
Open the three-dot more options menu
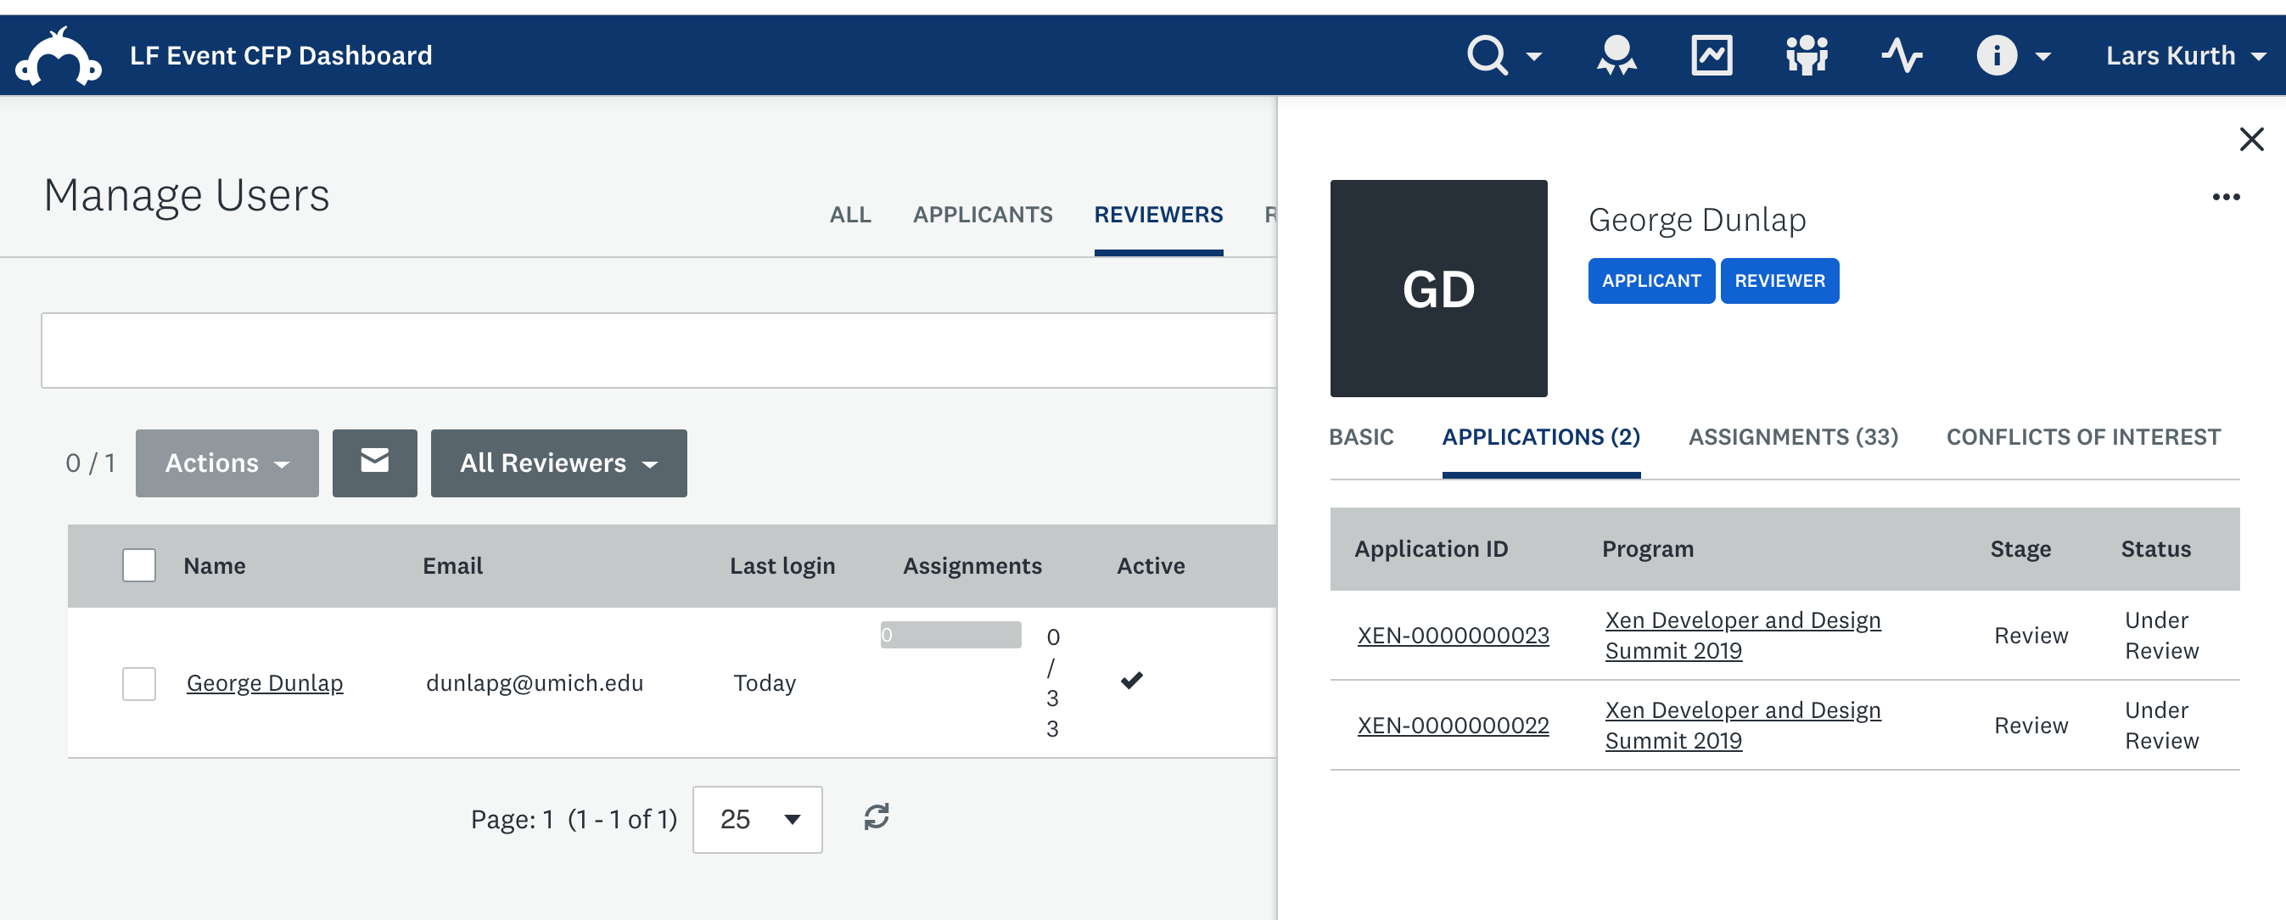2226,197
